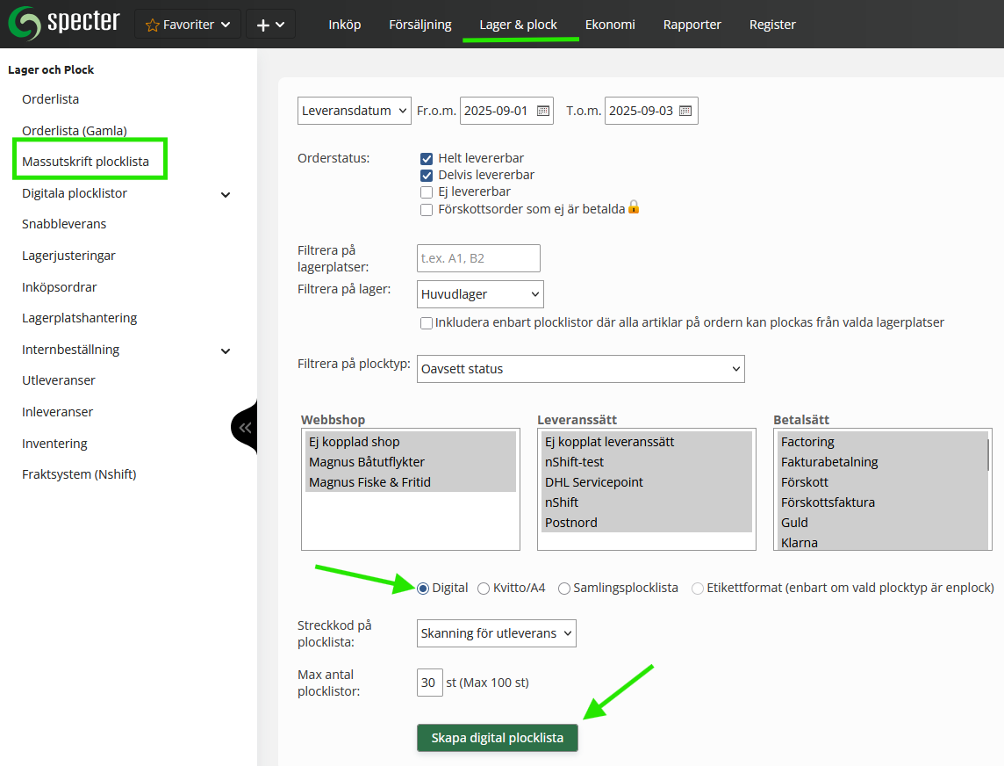The height and width of the screenshot is (766, 1004).
Task: Open the Leveransdatum dropdown
Action: coord(355,111)
